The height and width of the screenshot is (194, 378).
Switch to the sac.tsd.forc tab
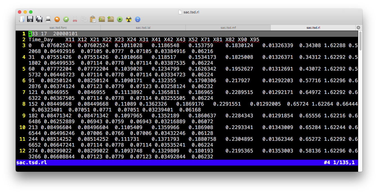[58, 28]
